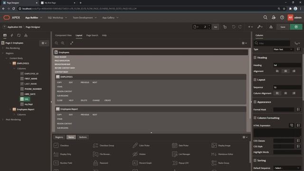Select the Percent Graph item icon
Viewport: 304px width, 171px height.
(135, 163)
